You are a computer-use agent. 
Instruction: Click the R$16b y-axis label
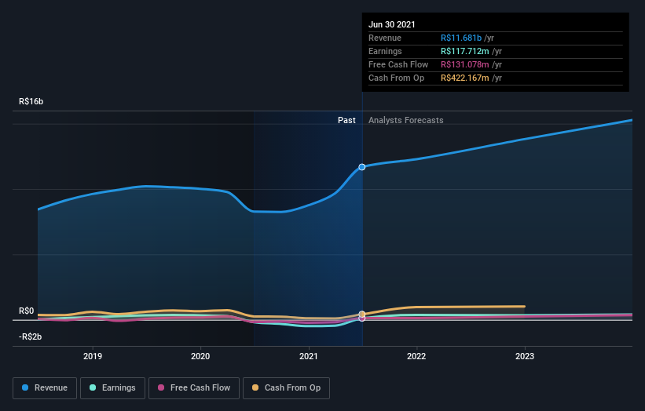31,101
